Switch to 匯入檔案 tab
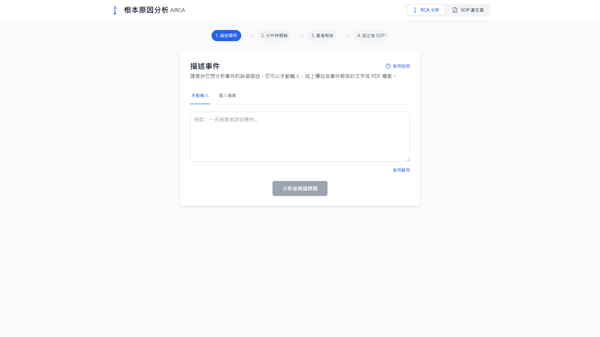The width and height of the screenshot is (600, 337). [227, 95]
